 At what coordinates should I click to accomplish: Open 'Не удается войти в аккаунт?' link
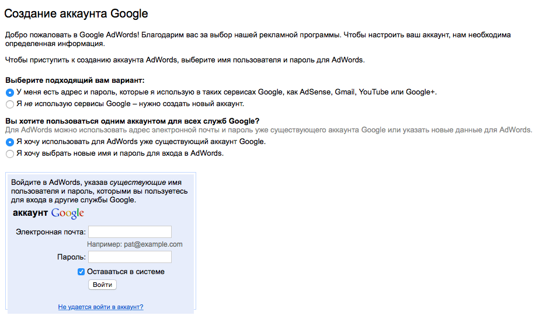100,307
